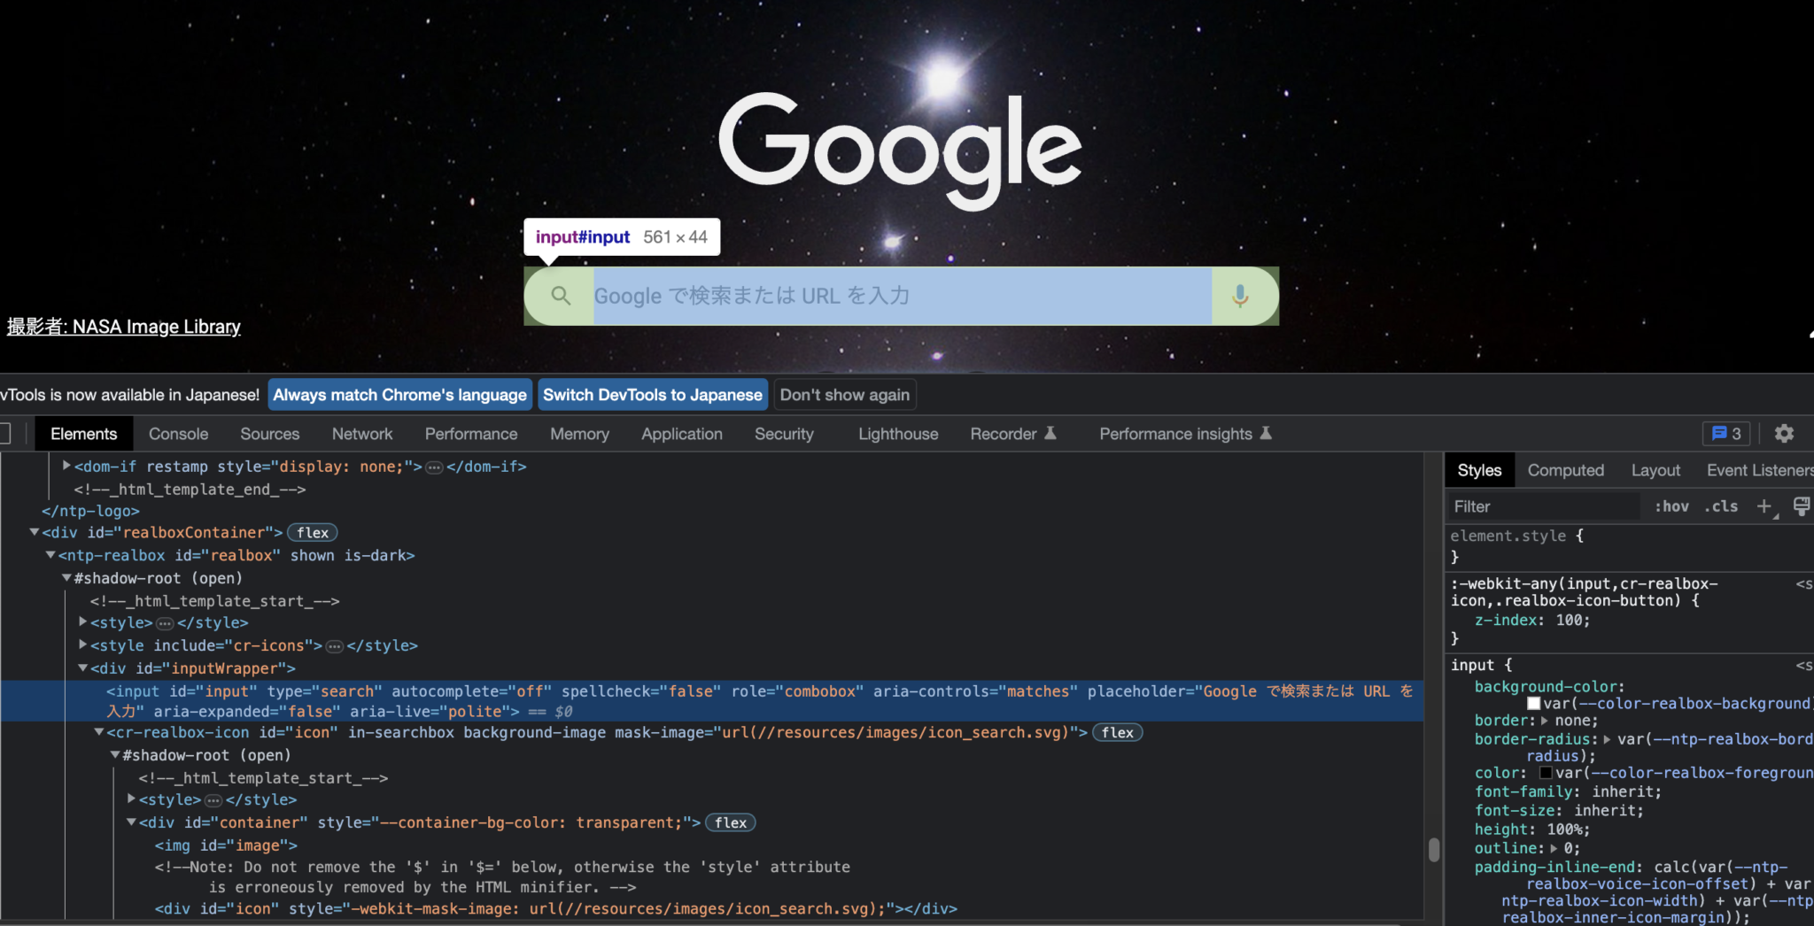Click the Recorder experiment flask icon
Image resolution: width=1814 pixels, height=926 pixels.
pos(1050,433)
